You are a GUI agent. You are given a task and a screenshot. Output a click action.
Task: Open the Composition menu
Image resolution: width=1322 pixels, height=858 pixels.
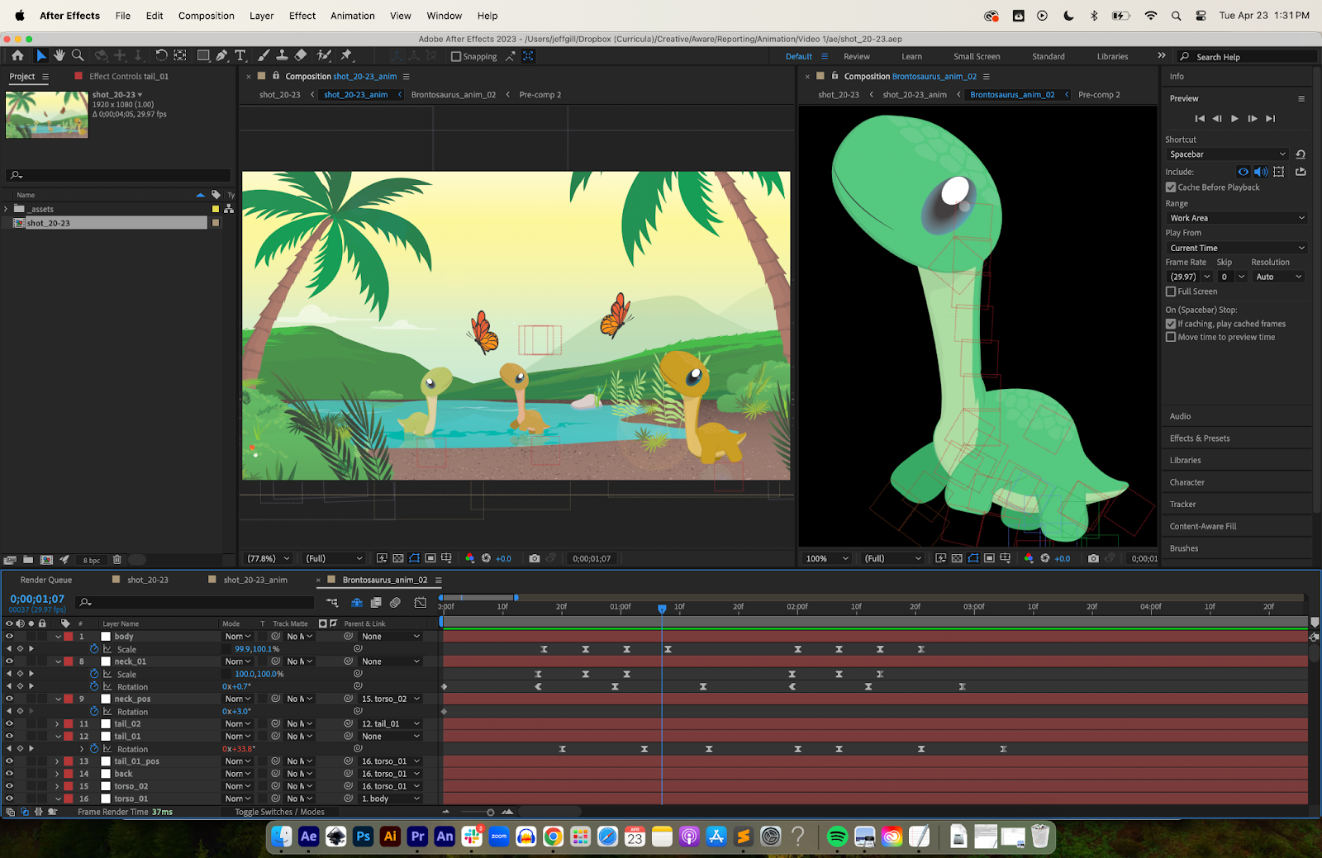tap(207, 16)
